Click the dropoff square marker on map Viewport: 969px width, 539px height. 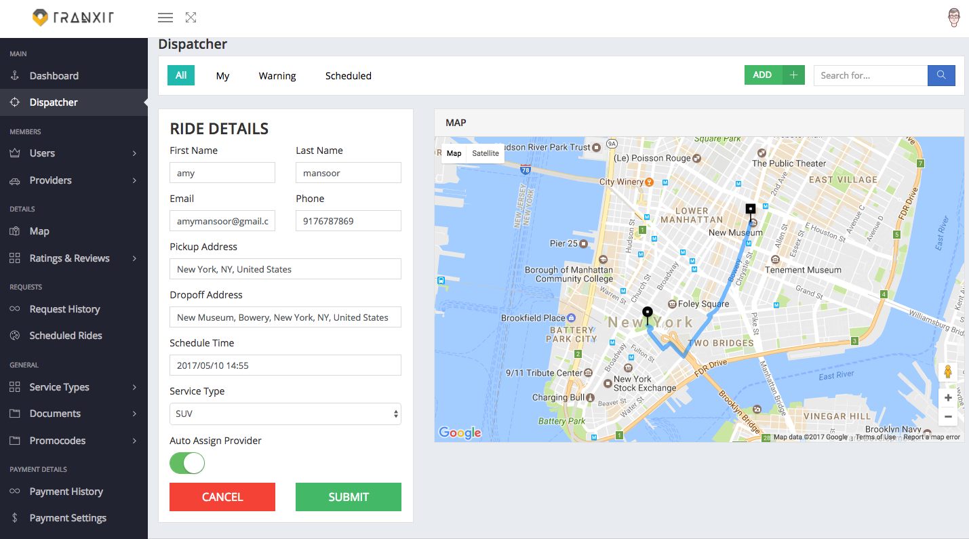[x=751, y=209]
